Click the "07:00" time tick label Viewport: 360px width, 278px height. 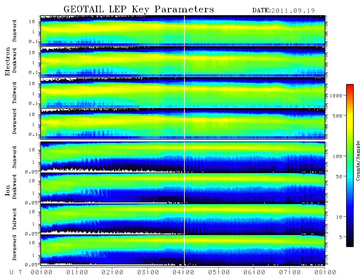click(x=290, y=272)
